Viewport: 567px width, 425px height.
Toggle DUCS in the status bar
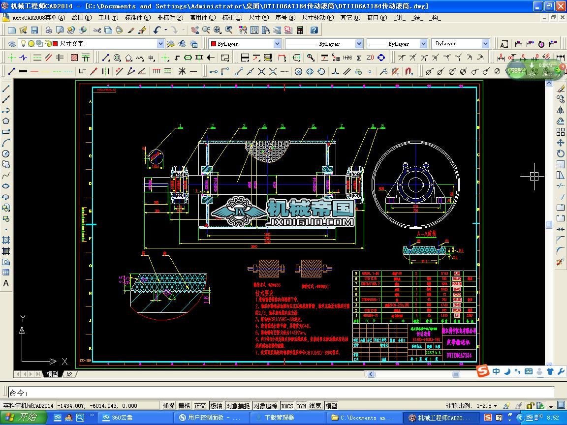pyautogui.click(x=287, y=406)
